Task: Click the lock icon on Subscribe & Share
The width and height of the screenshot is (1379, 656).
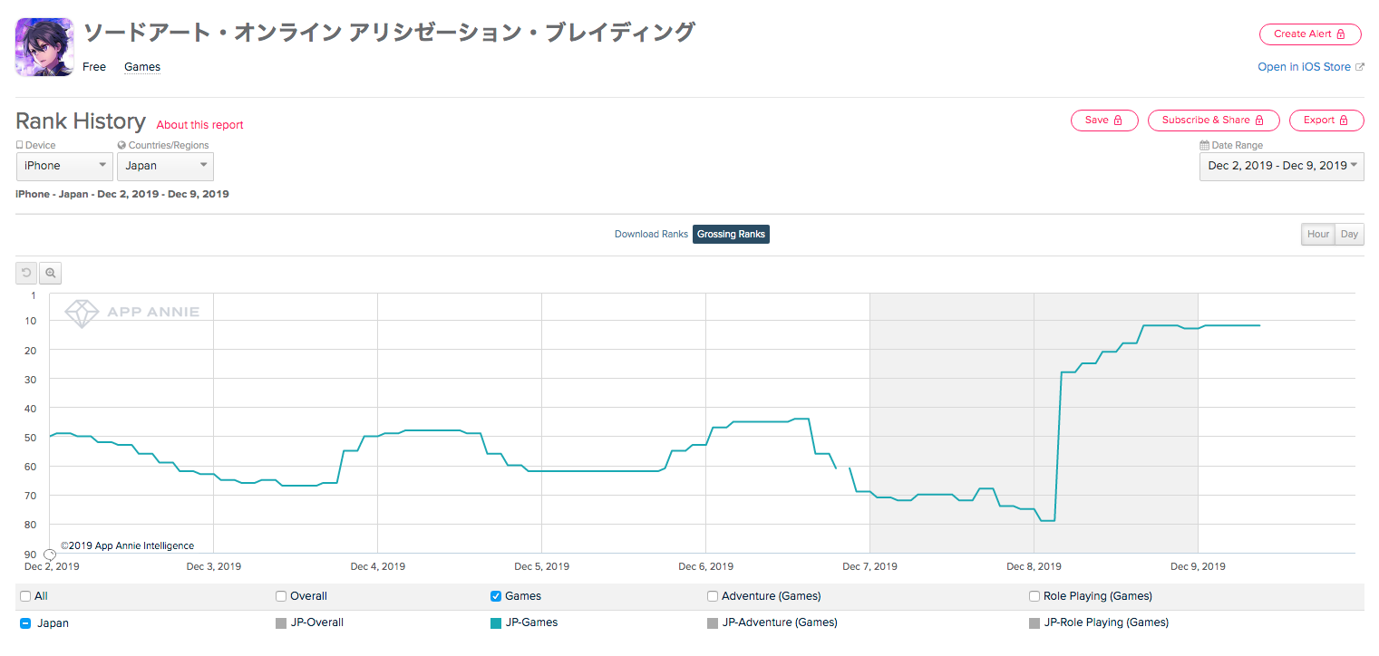Action: [x=1260, y=121]
